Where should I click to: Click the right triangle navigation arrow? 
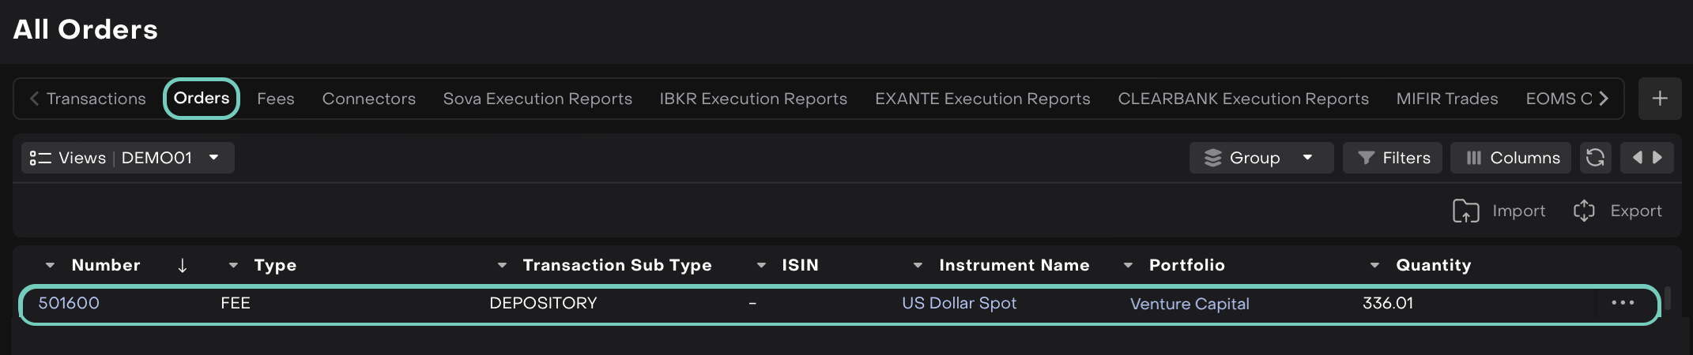pyautogui.click(x=1657, y=158)
